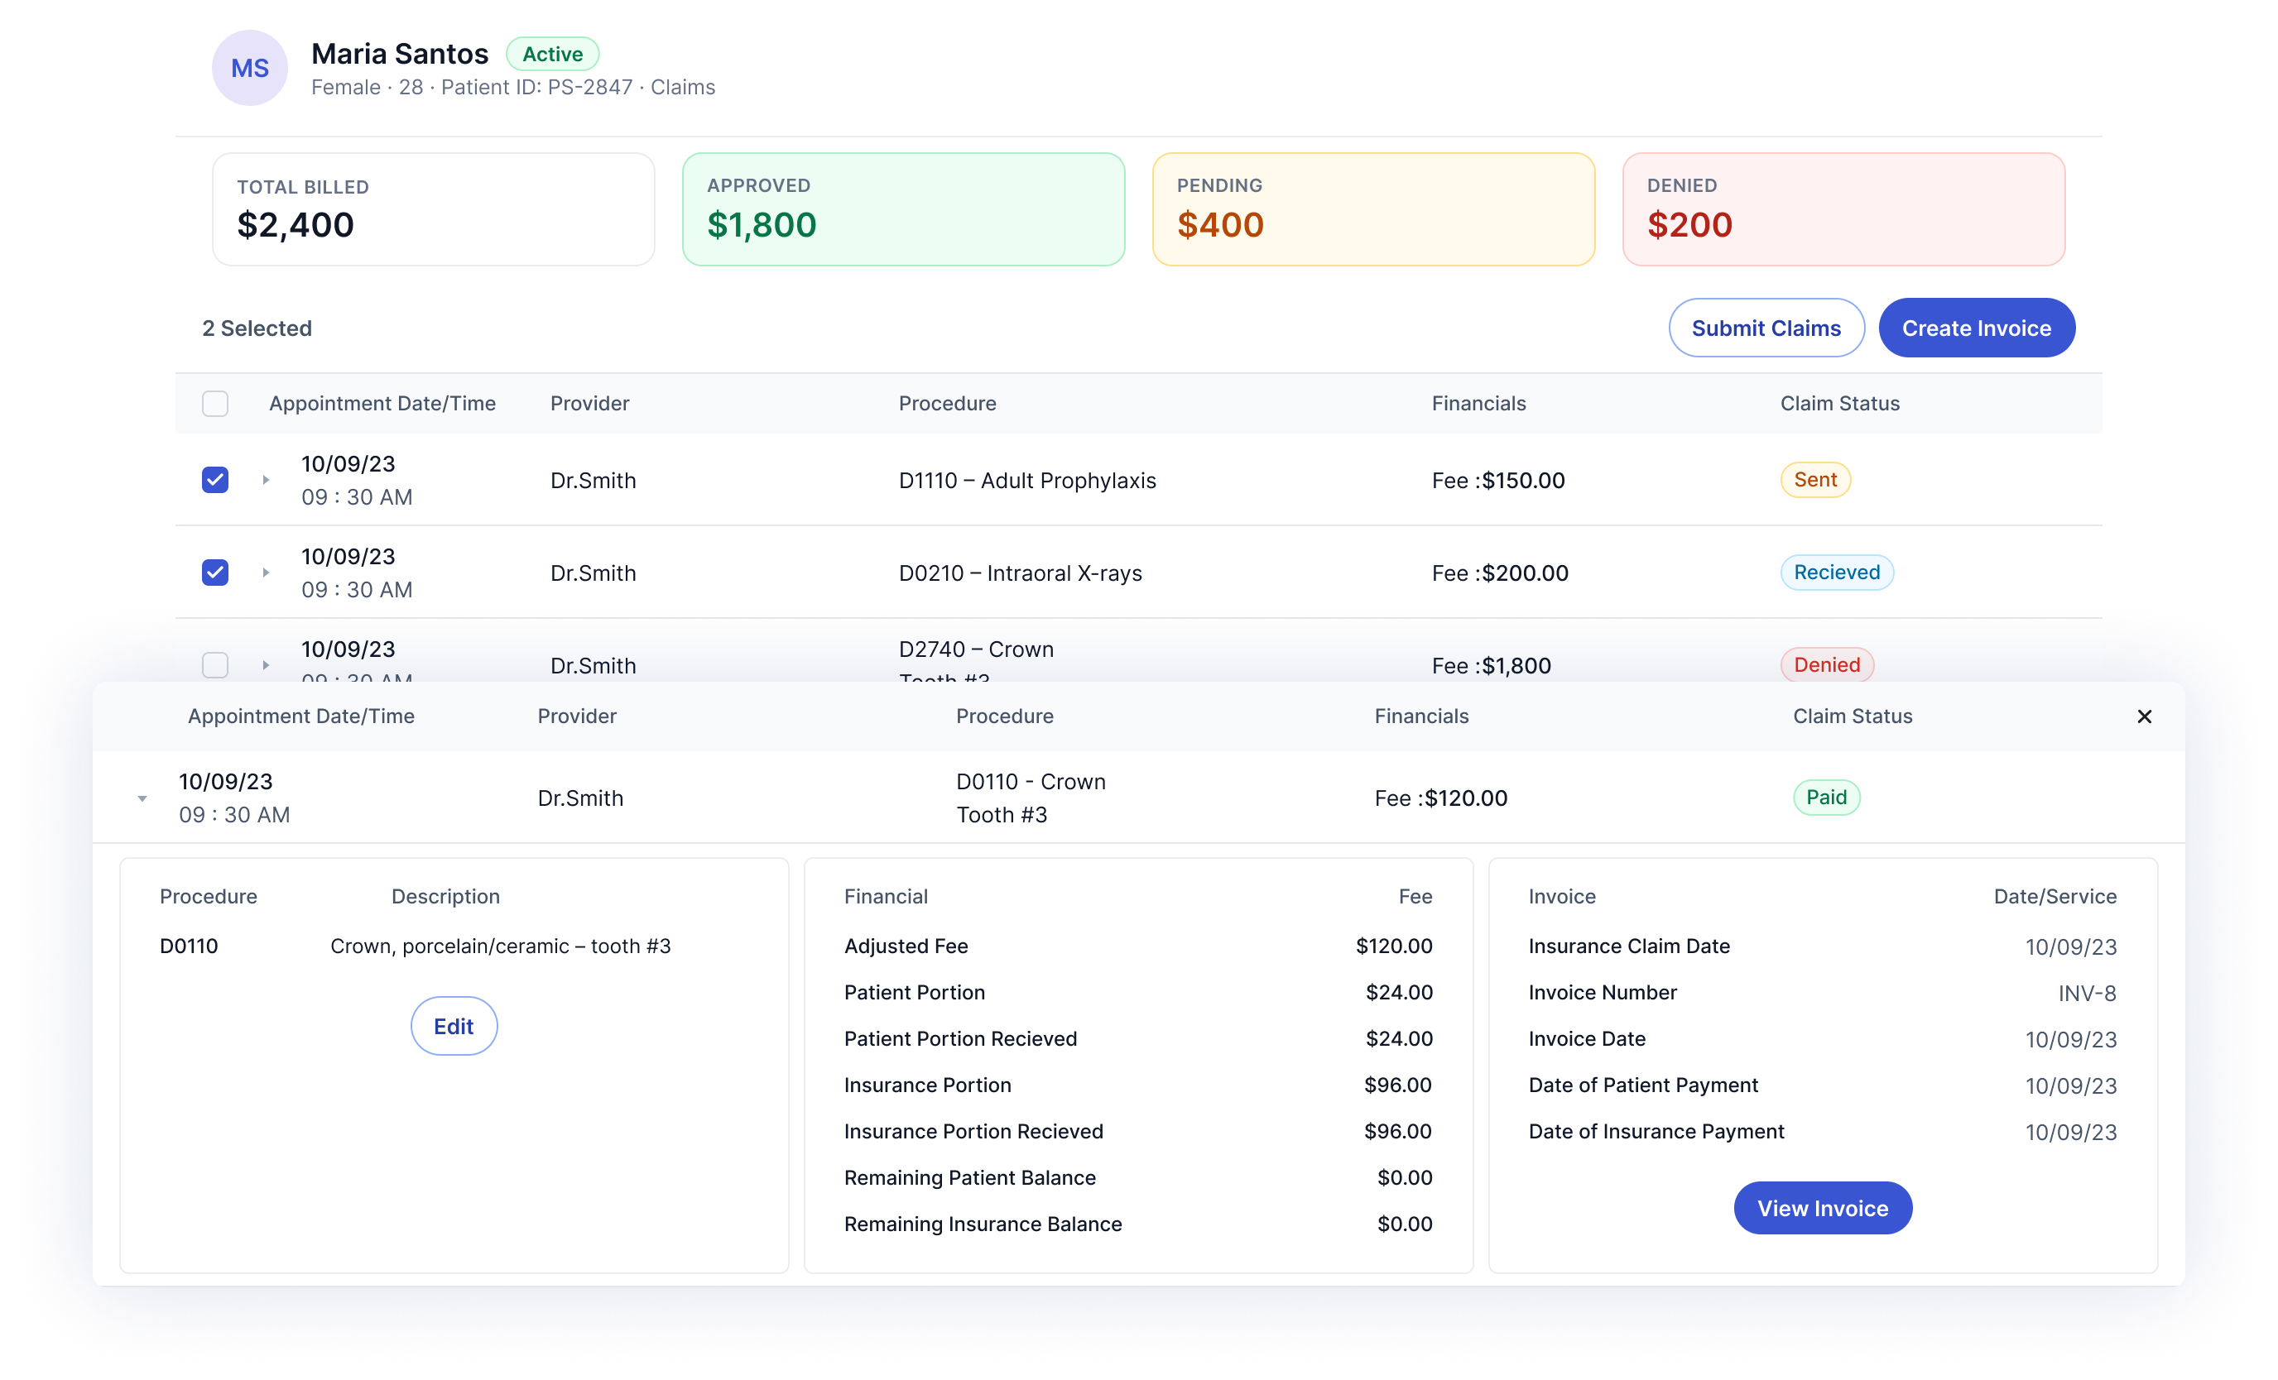Expand the D2740 Crown row

(266, 664)
